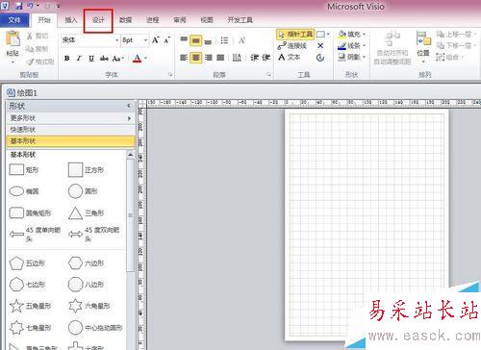Click the red font color button
This screenshot has width=481, height=350.
[x=137, y=59]
